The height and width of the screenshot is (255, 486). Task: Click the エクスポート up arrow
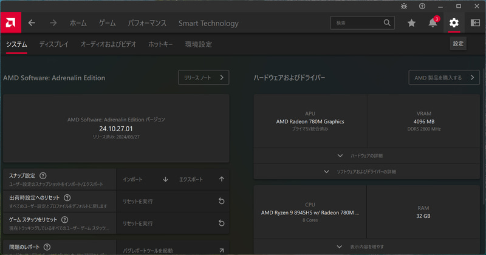pos(222,179)
